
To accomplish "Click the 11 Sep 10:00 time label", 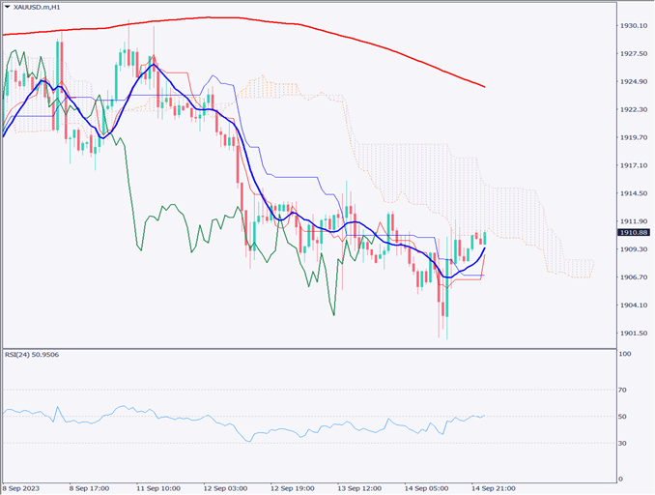I will tap(157, 487).
